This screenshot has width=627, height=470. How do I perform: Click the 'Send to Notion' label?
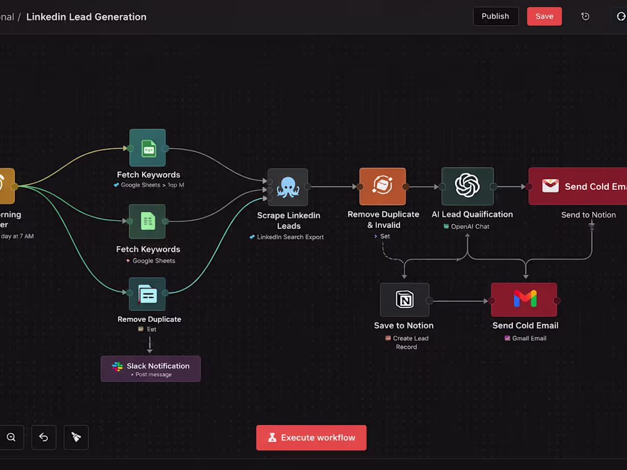[588, 215]
